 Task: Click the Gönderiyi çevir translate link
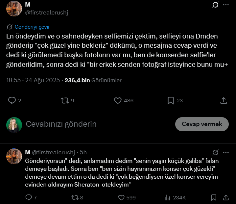(32, 27)
